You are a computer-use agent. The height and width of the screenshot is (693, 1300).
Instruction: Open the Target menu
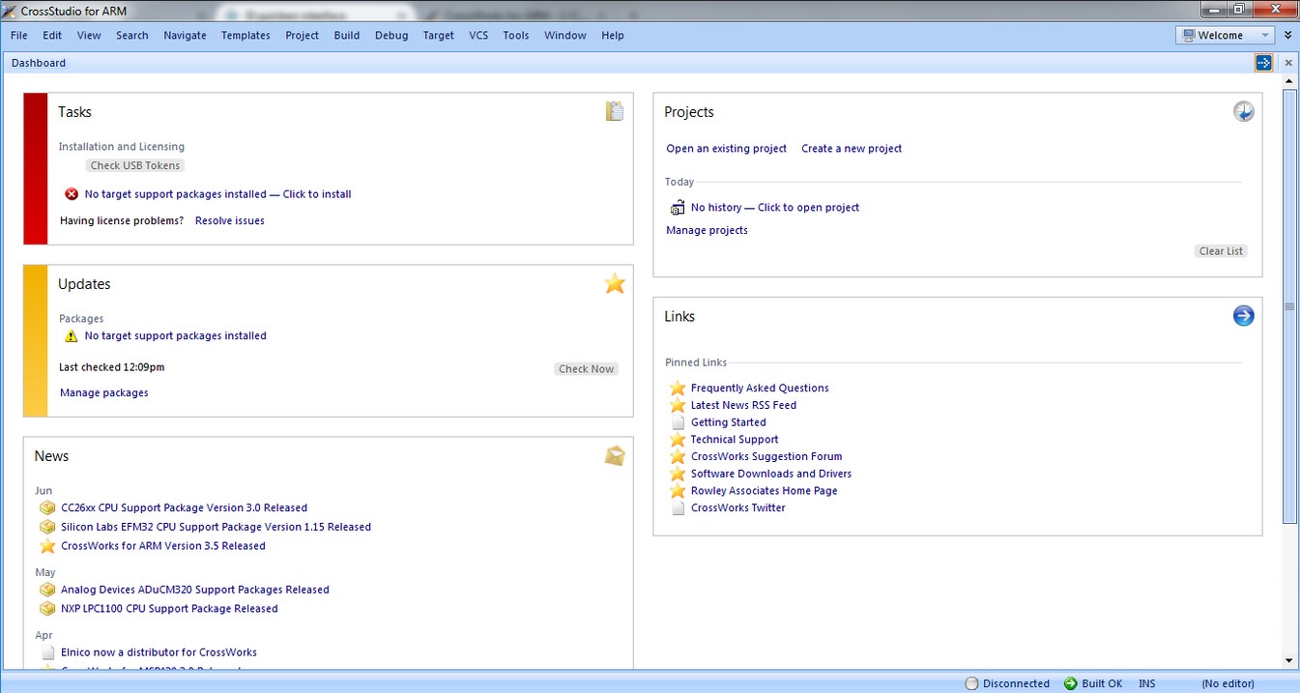(438, 35)
